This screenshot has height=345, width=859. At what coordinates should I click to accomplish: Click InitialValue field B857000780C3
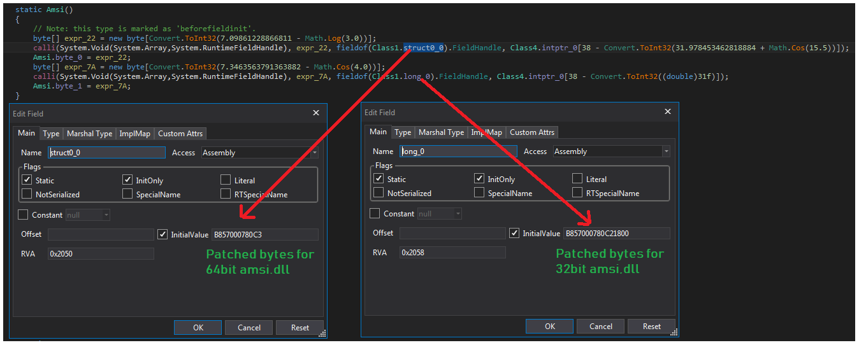pyautogui.click(x=264, y=234)
